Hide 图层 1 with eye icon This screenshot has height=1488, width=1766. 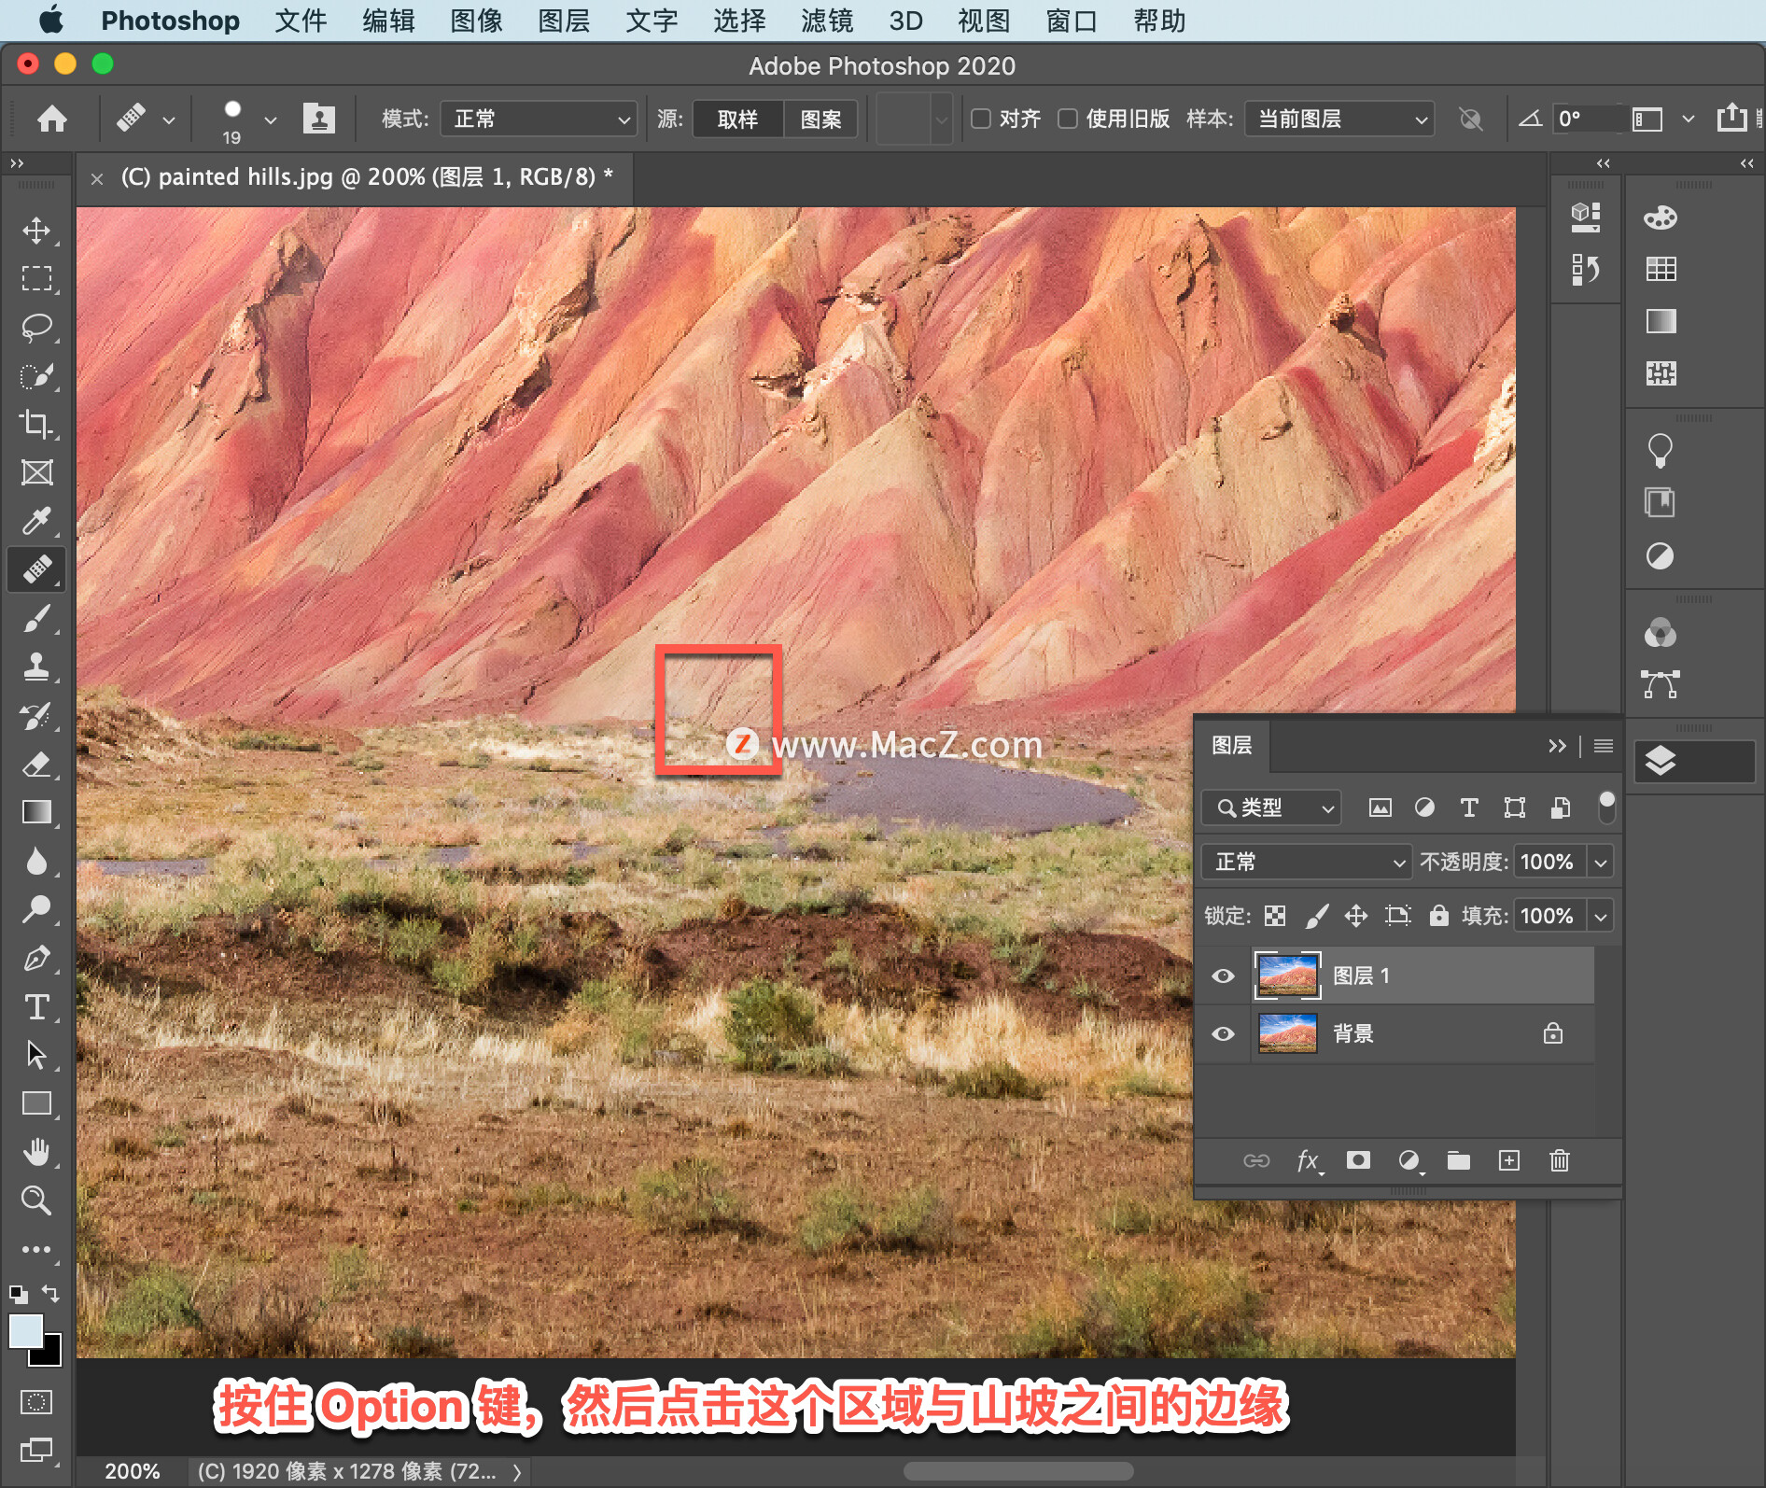click(1223, 976)
